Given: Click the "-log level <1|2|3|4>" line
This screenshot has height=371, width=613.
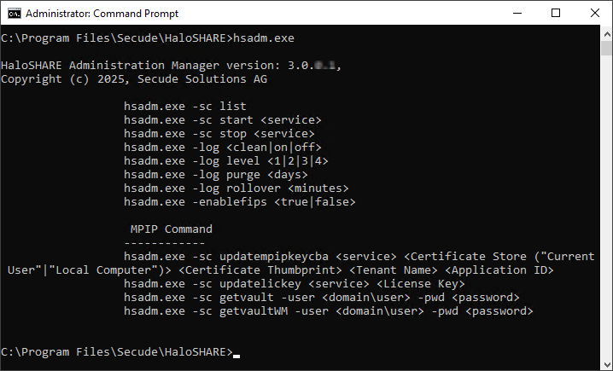Looking at the screenshot, I should coord(225,161).
